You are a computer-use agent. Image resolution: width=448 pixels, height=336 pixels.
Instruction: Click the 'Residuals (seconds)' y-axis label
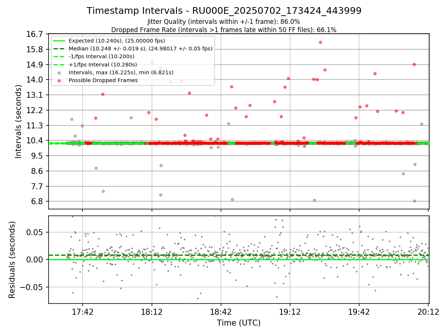(x=12, y=259)
